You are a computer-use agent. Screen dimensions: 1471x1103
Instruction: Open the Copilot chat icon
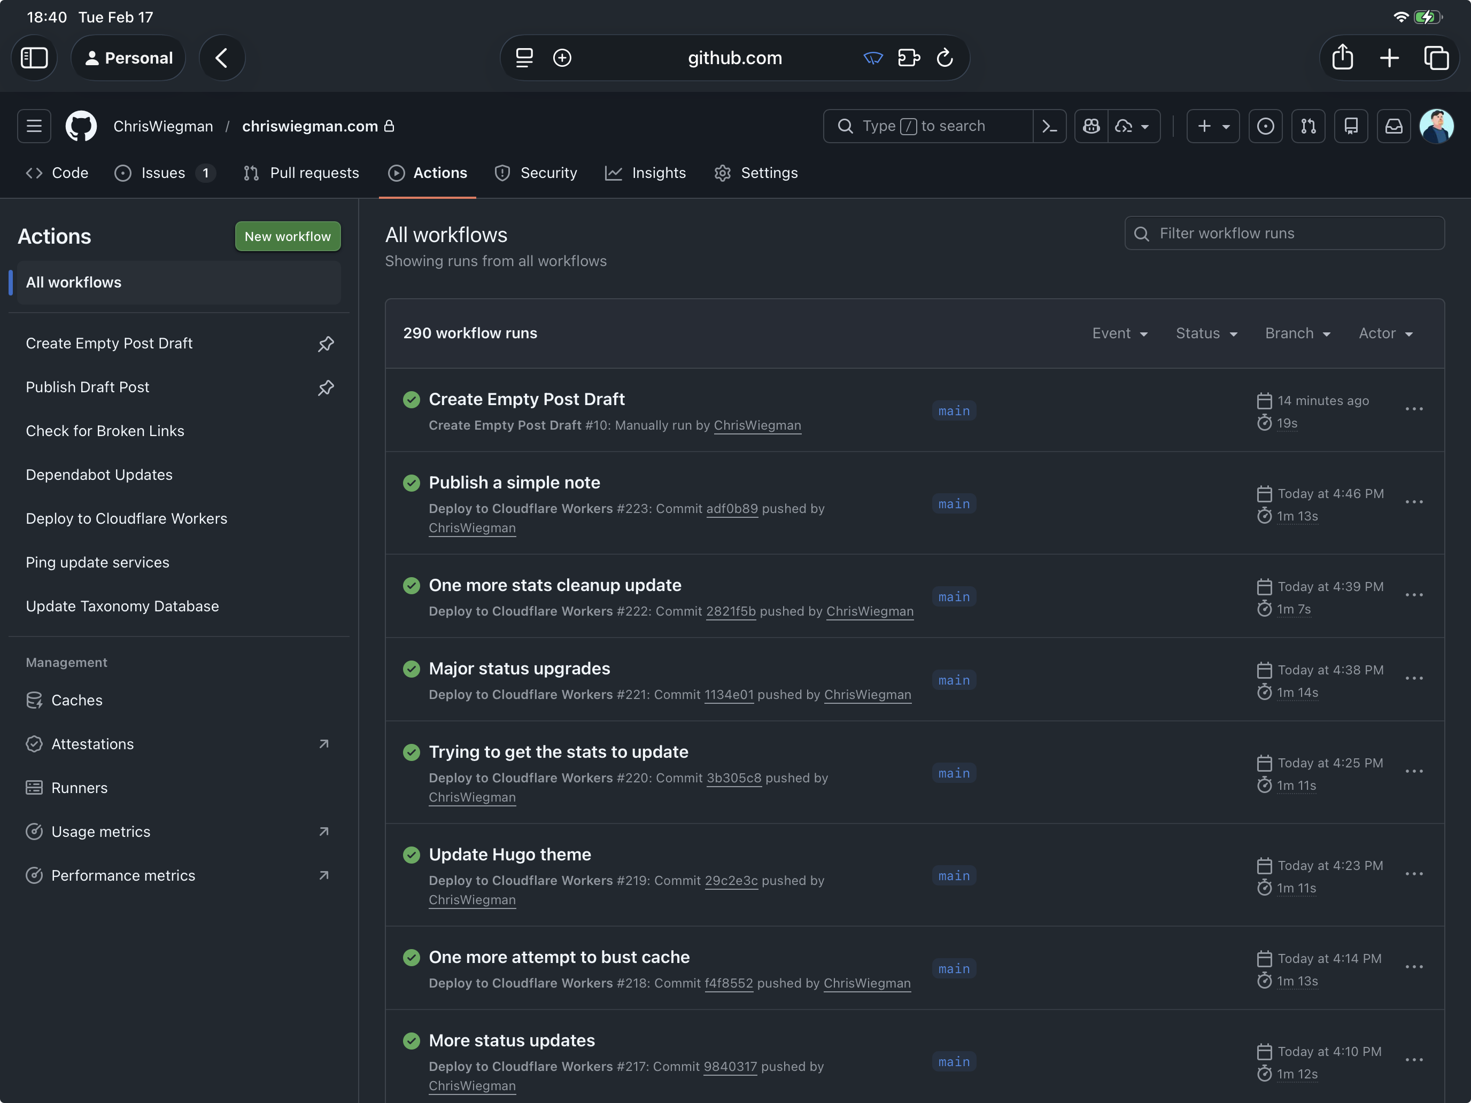[x=1091, y=126]
